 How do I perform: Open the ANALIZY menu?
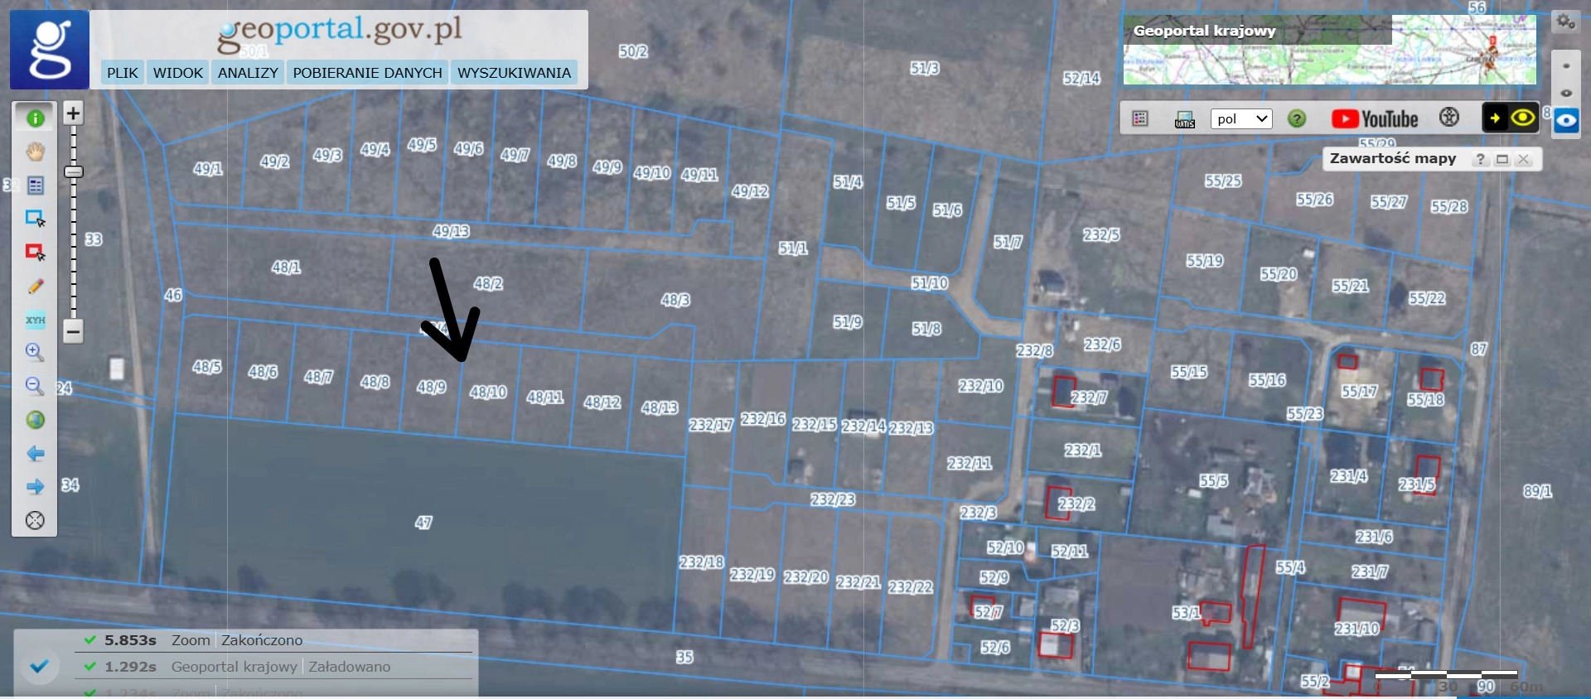tap(248, 73)
